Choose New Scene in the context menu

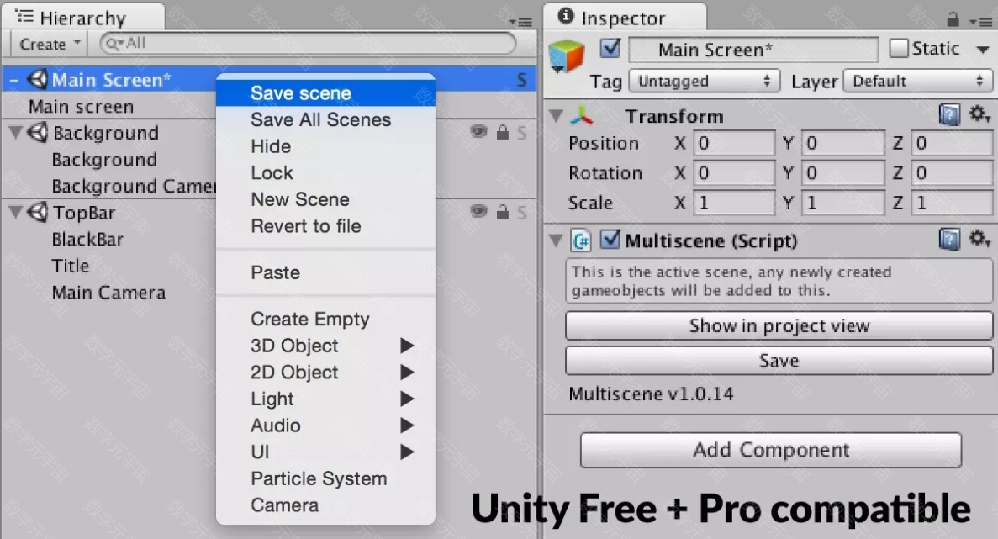click(326, 200)
